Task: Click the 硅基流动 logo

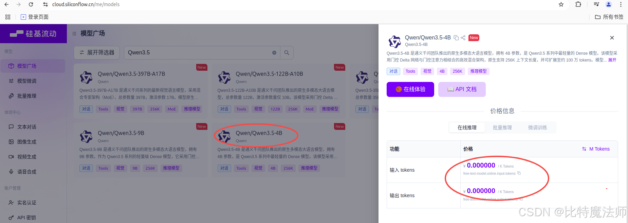Action: pos(33,34)
